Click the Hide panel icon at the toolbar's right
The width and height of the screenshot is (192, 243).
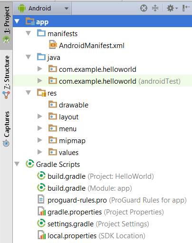[x=186, y=8]
